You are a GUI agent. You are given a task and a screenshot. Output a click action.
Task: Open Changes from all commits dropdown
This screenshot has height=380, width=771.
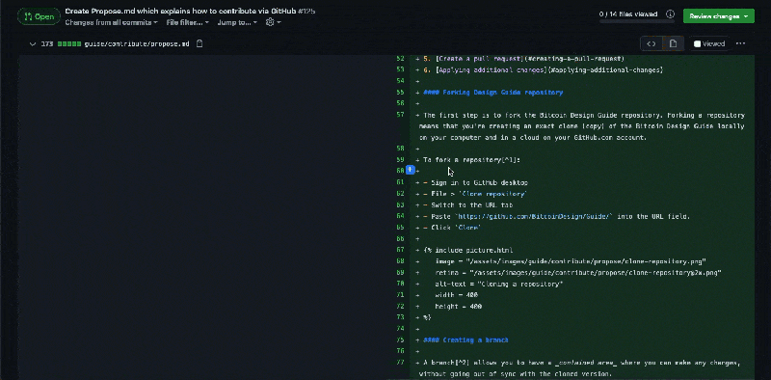click(x=112, y=22)
